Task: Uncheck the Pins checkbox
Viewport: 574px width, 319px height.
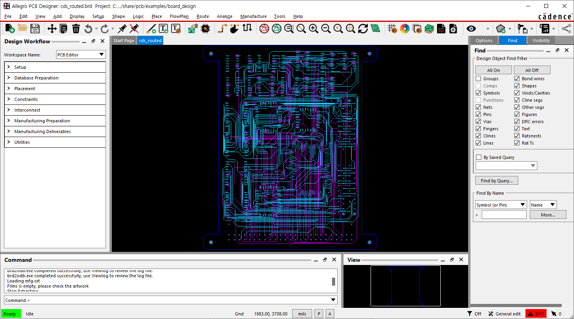Action: pos(478,114)
